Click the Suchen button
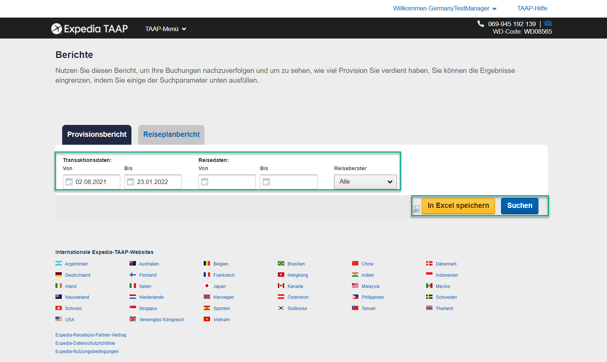The height and width of the screenshot is (362, 607). (520, 206)
